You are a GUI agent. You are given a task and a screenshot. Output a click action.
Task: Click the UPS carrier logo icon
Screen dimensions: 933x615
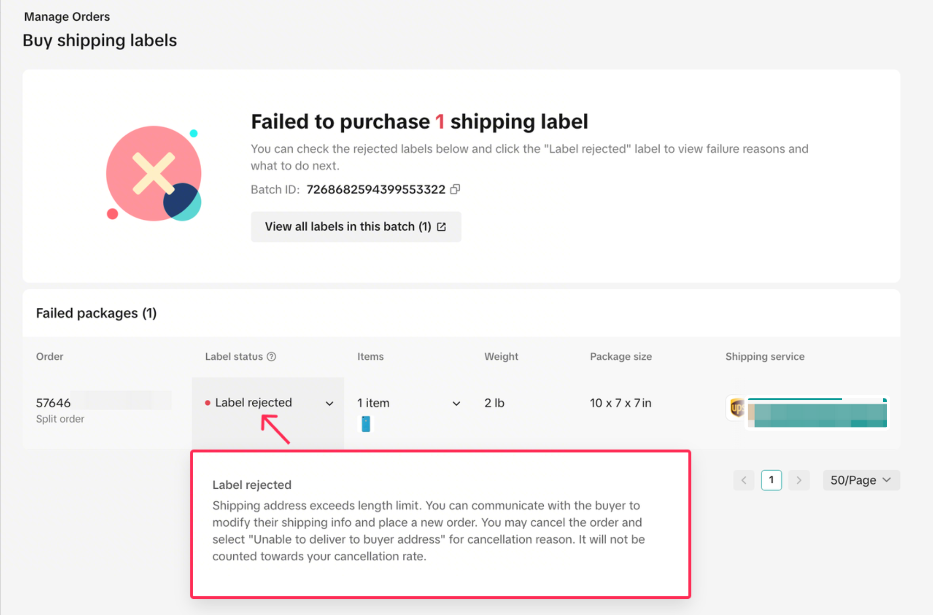737,407
